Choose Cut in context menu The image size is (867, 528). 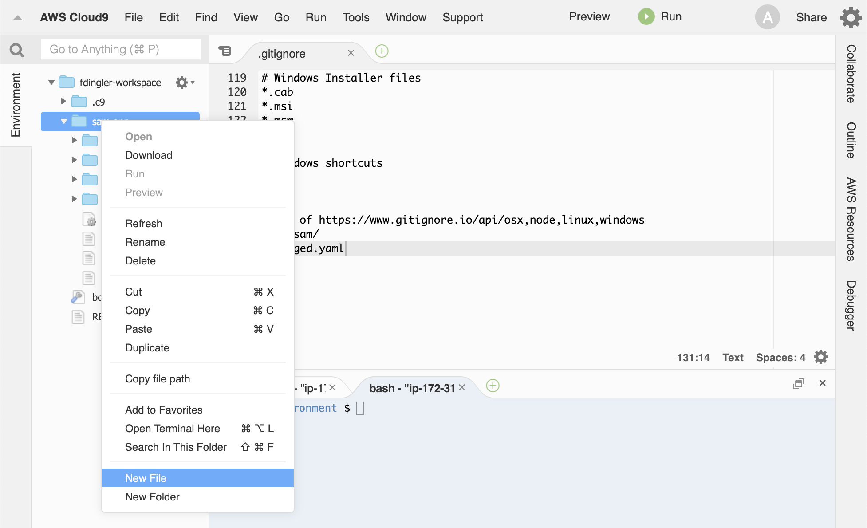click(198, 292)
